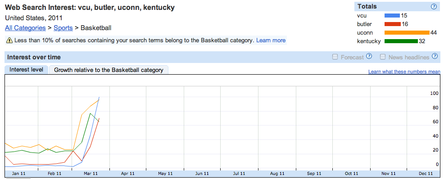Click the green kentucky totals bar
Screen dimensions: 444x179
(x=401, y=41)
